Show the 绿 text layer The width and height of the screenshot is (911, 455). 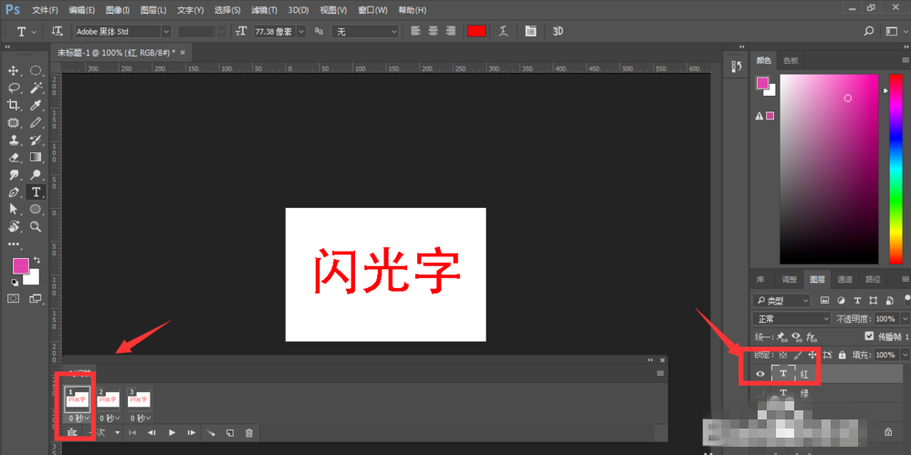tap(760, 393)
